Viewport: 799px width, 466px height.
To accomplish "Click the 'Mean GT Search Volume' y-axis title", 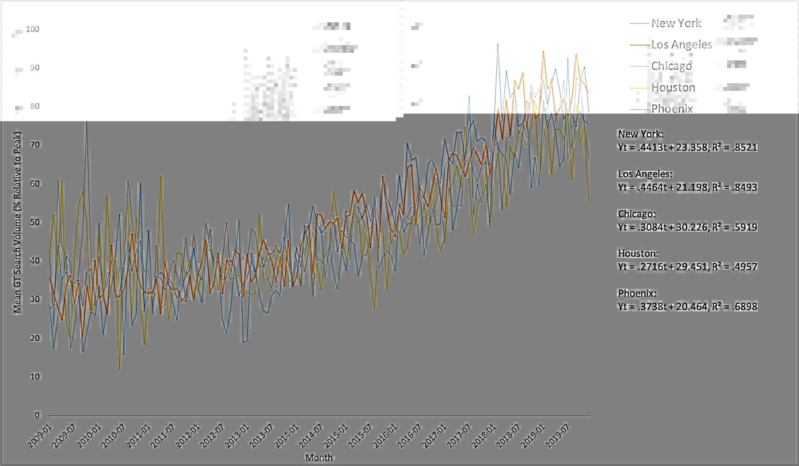I will pyautogui.click(x=17, y=222).
